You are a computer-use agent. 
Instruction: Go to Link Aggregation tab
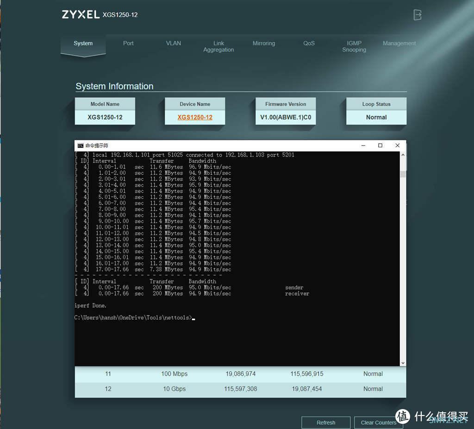tap(218, 46)
